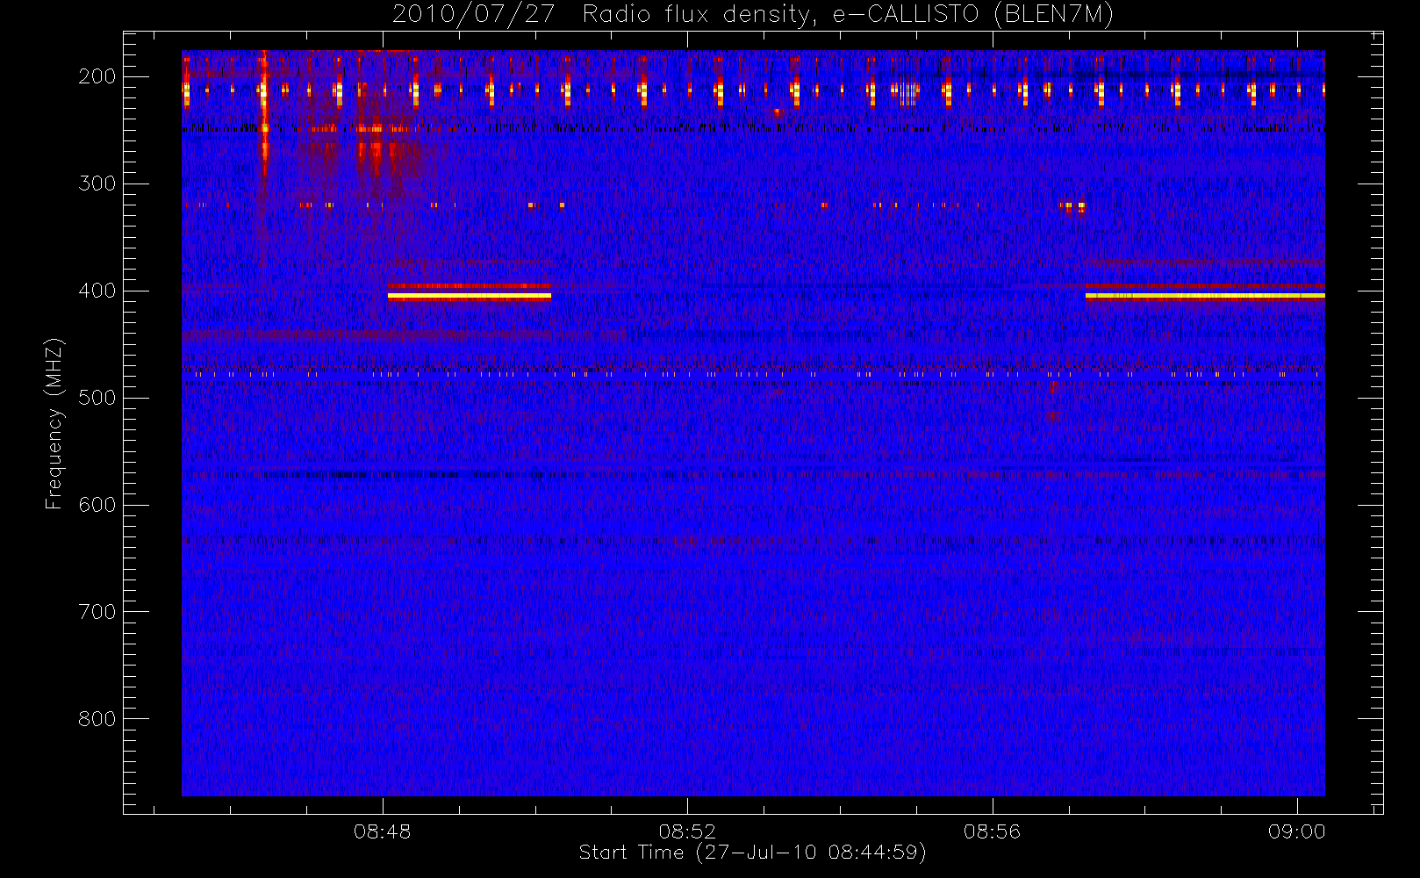The width and height of the screenshot is (1420, 878).
Task: Click the 08:56 time tick label
Action: [992, 831]
